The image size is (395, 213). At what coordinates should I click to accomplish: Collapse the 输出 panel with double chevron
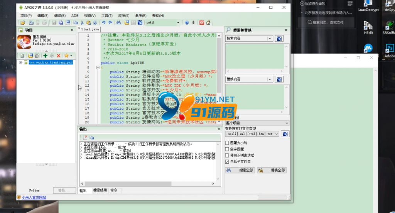219,129
